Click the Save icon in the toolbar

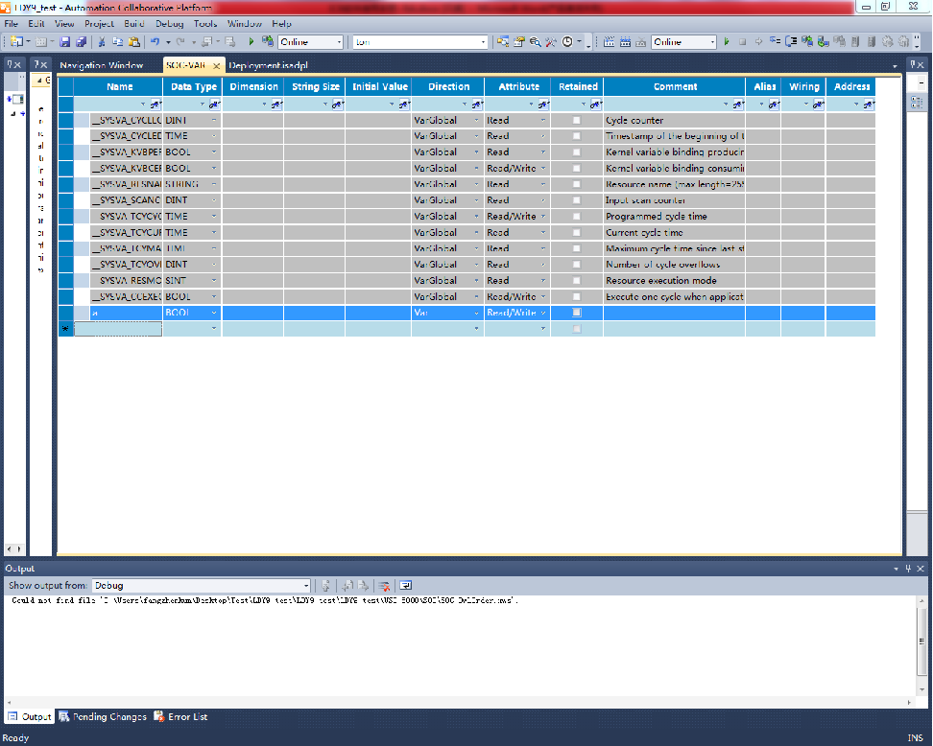tap(65, 42)
